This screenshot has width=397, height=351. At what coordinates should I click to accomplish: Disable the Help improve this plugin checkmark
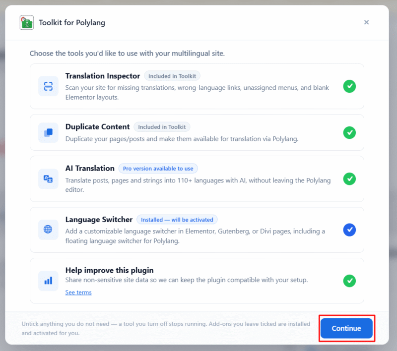click(x=349, y=281)
